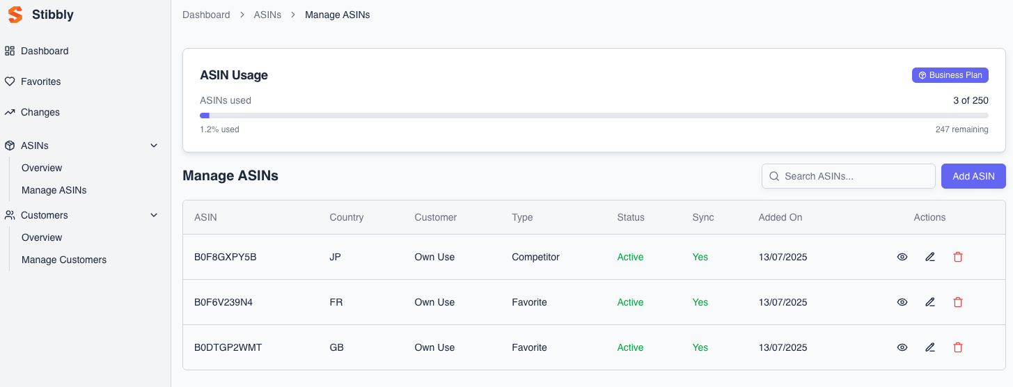View details of ASIN B0DTGP2WMT
The width and height of the screenshot is (1013, 387).
[x=902, y=347]
